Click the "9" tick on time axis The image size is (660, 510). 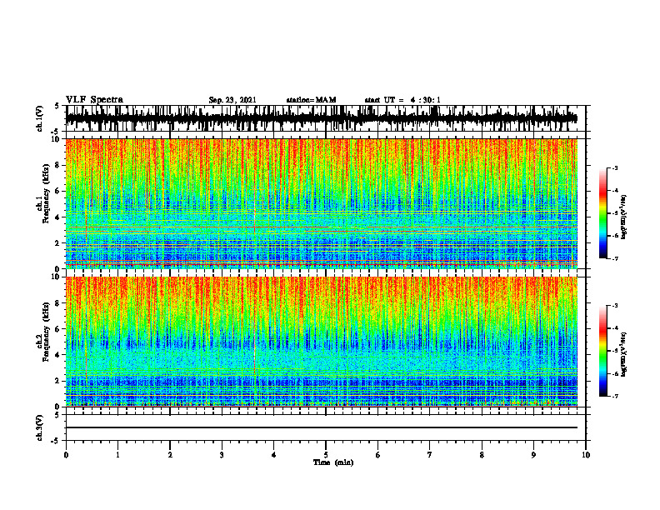point(533,455)
